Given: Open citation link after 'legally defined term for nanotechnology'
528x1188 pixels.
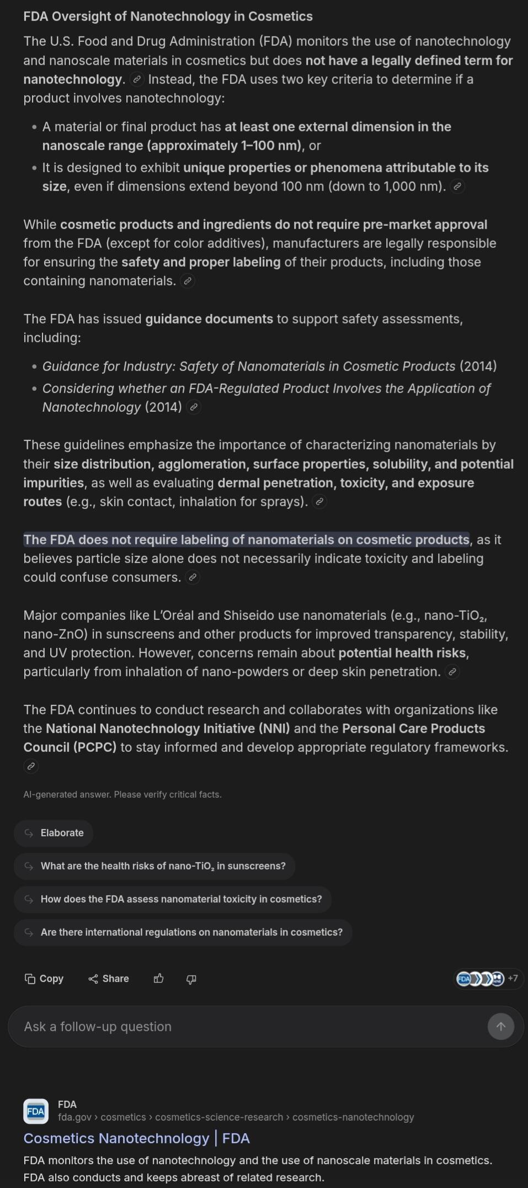Looking at the screenshot, I should click(x=137, y=79).
